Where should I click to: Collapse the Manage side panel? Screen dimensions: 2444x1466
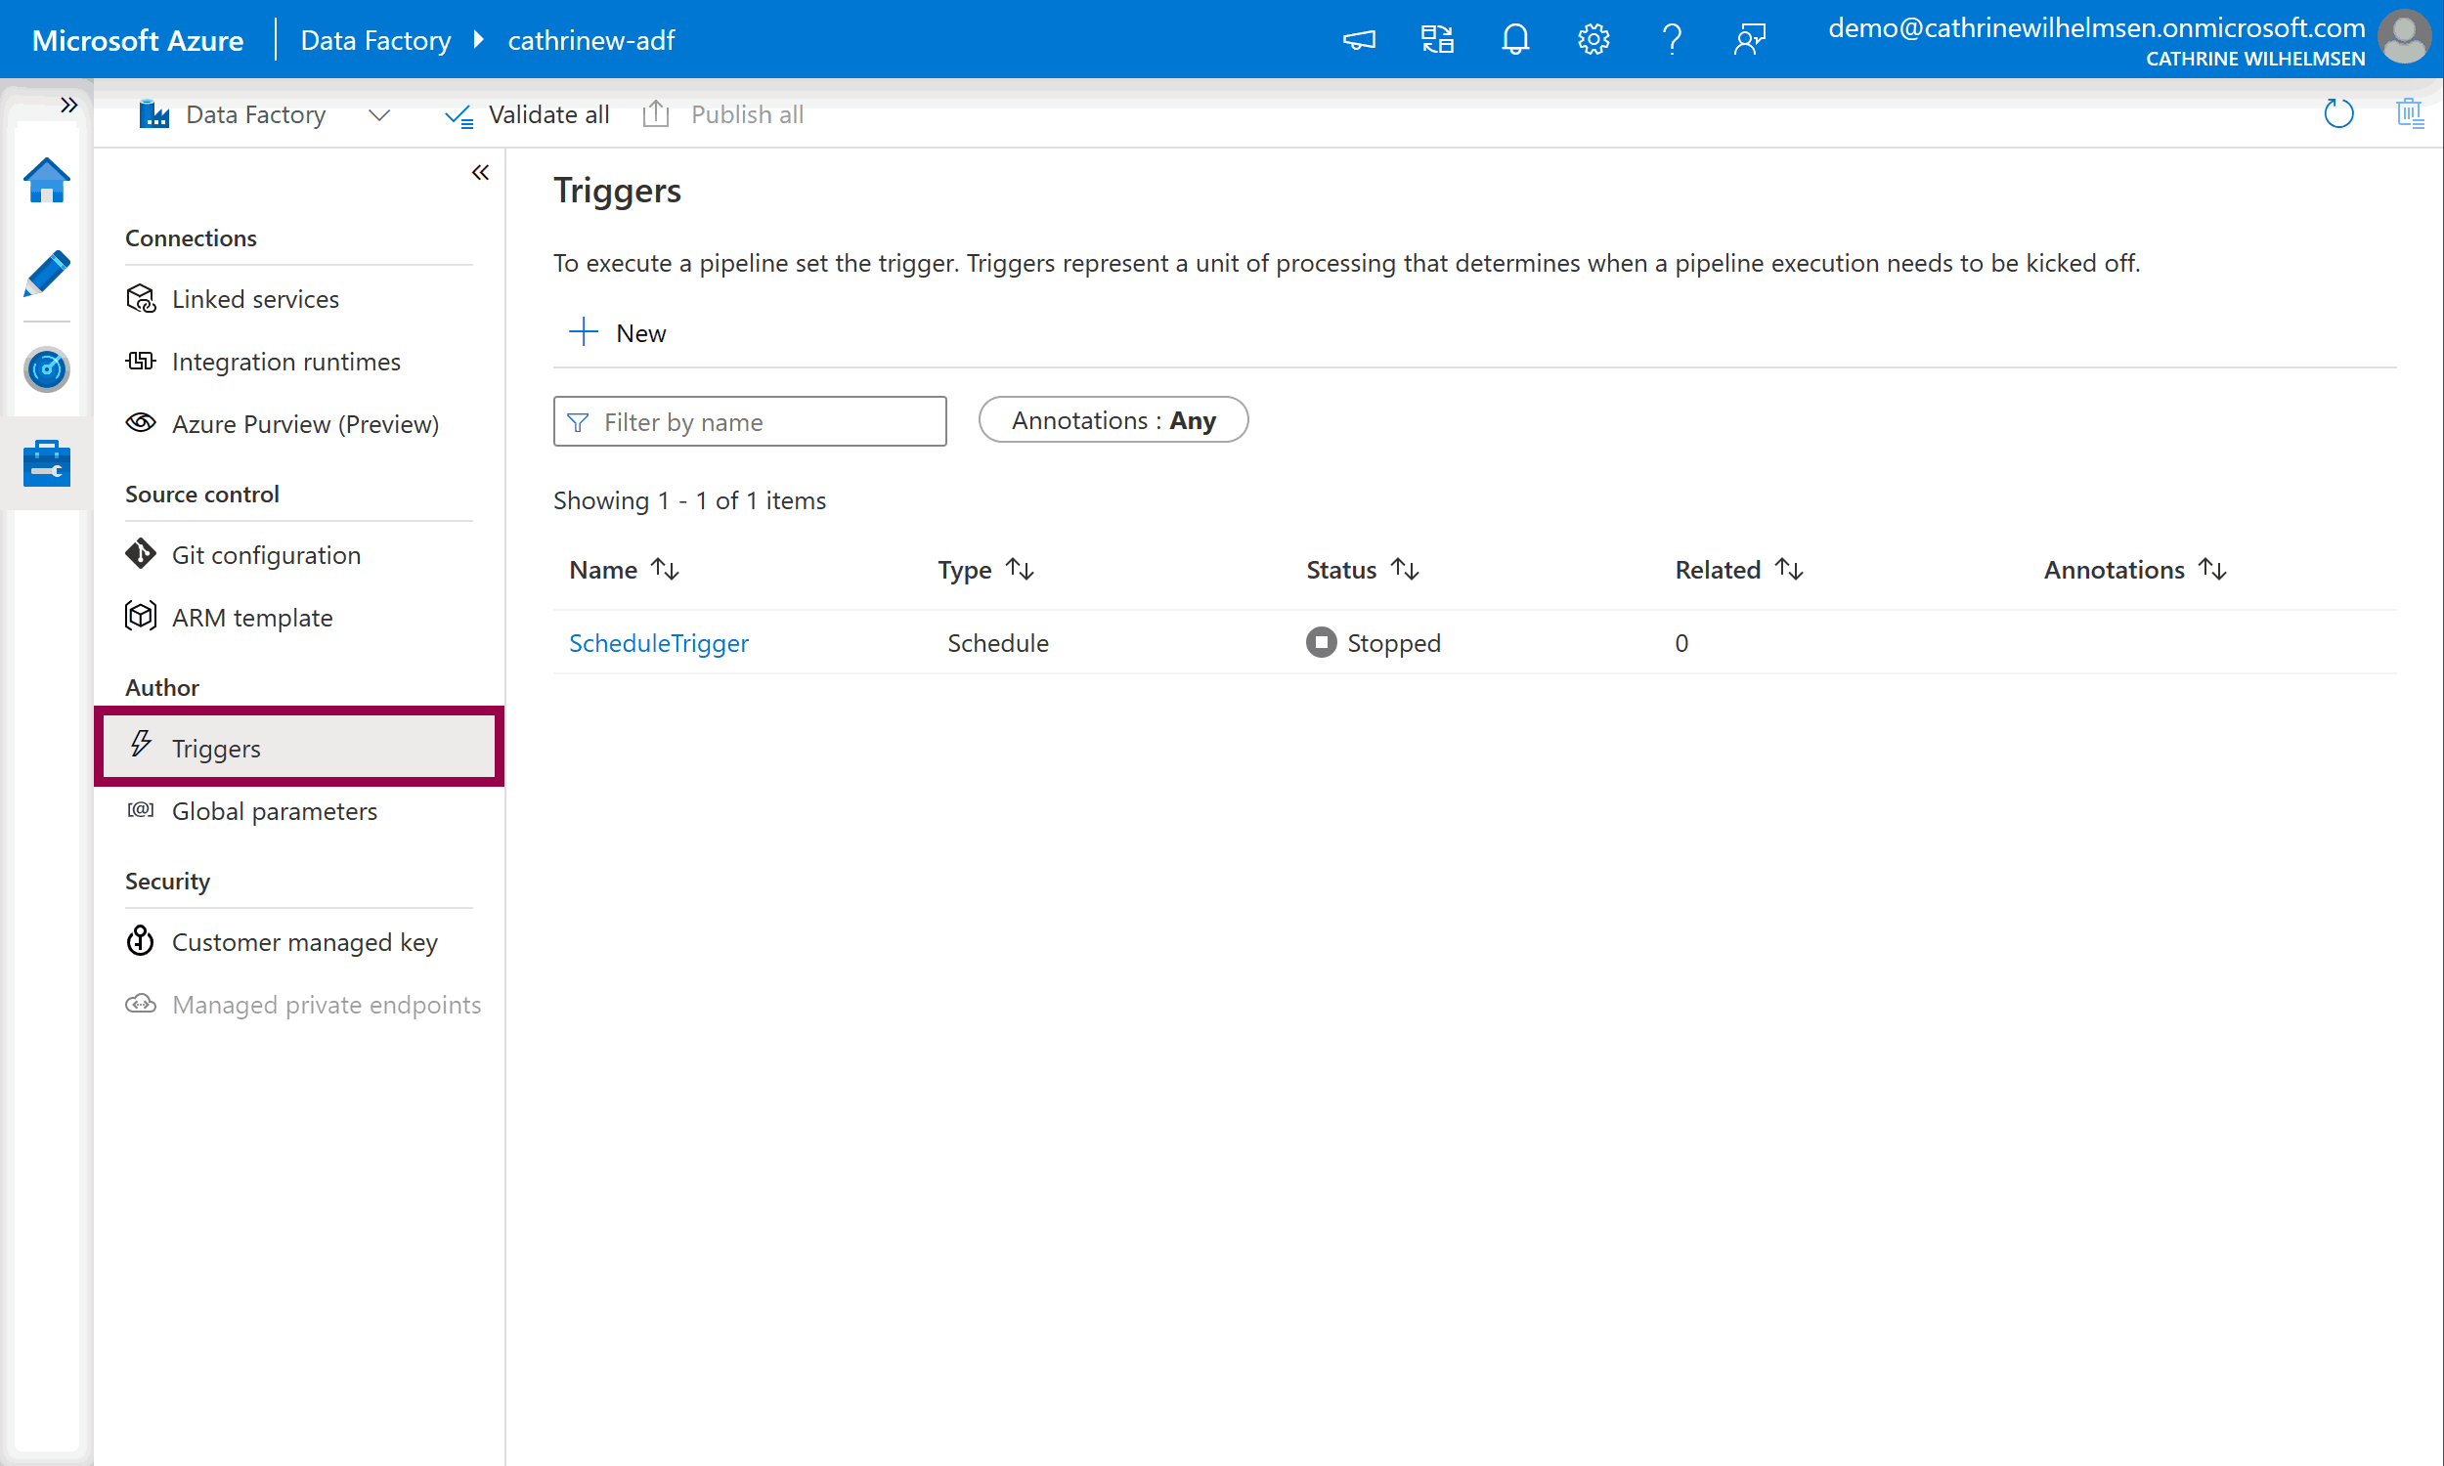click(480, 173)
